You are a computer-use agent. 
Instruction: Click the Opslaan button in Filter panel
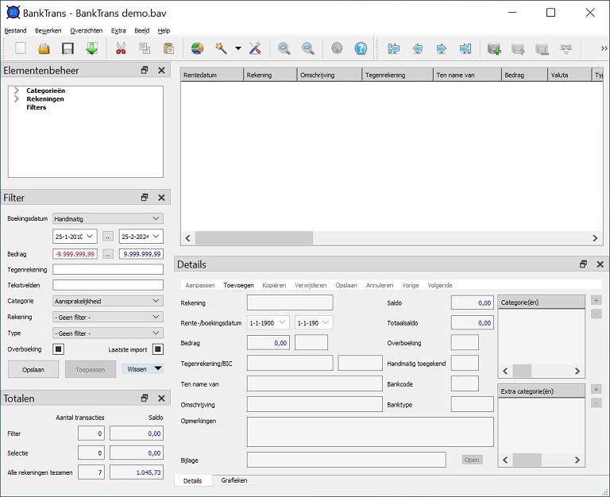[x=33, y=368]
